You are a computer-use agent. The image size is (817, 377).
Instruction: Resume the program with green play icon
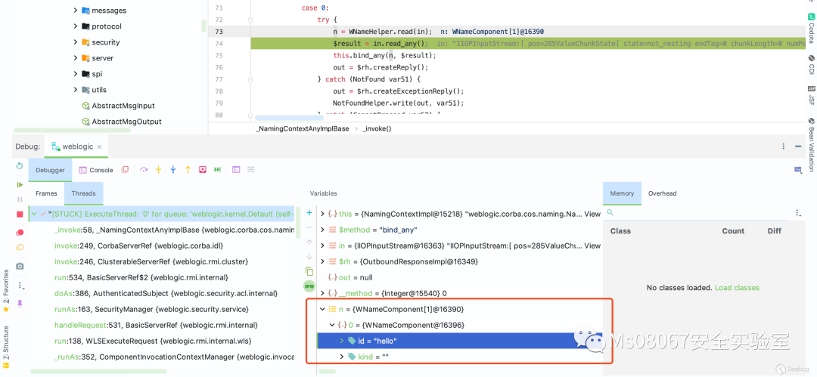20,184
